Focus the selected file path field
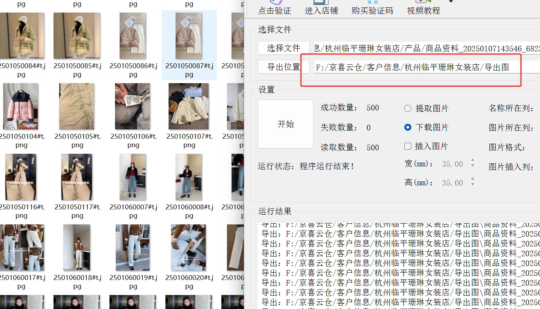The width and height of the screenshot is (540, 309). click(427, 48)
